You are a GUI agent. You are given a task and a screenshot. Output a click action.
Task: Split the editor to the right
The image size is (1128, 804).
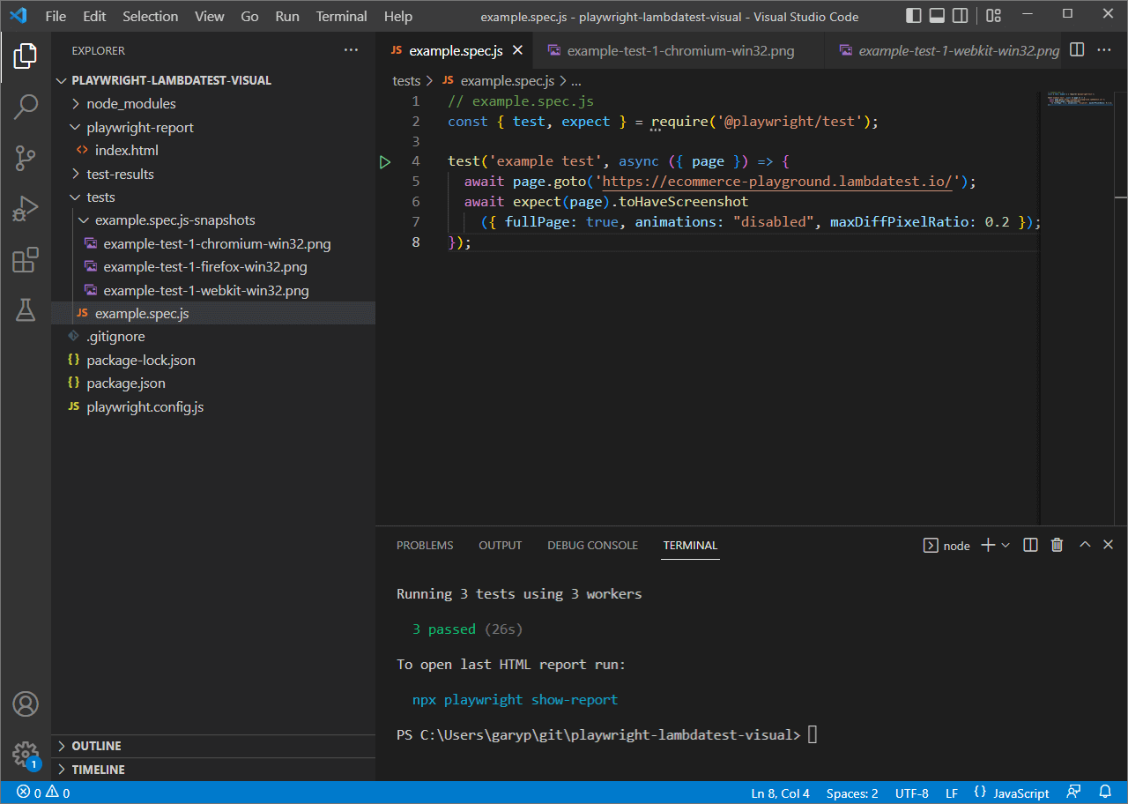click(1077, 50)
